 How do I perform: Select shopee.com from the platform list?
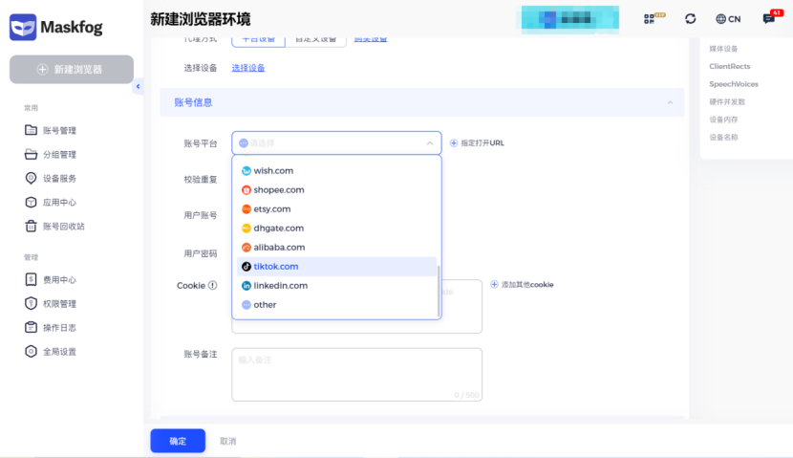(x=336, y=190)
